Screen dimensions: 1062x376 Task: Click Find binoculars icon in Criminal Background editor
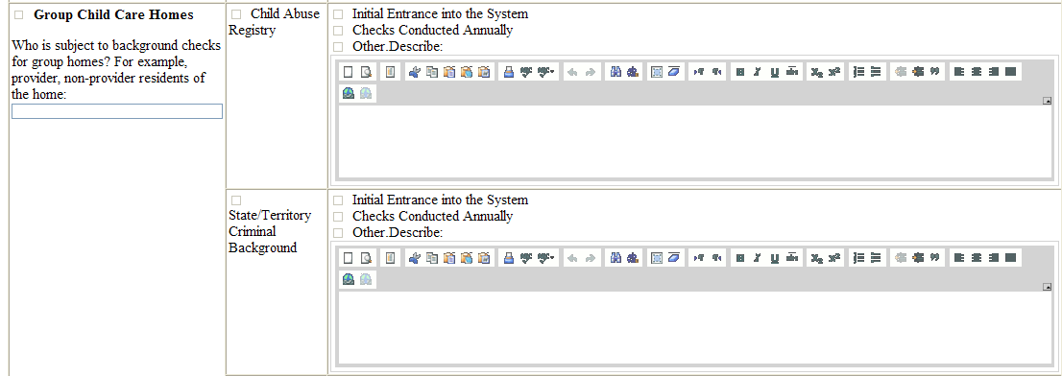tap(615, 258)
